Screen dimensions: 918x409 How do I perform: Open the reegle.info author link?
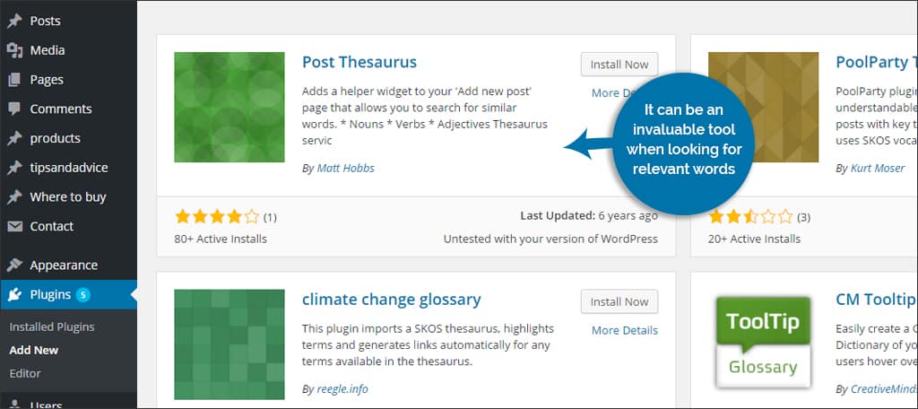pyautogui.click(x=342, y=389)
